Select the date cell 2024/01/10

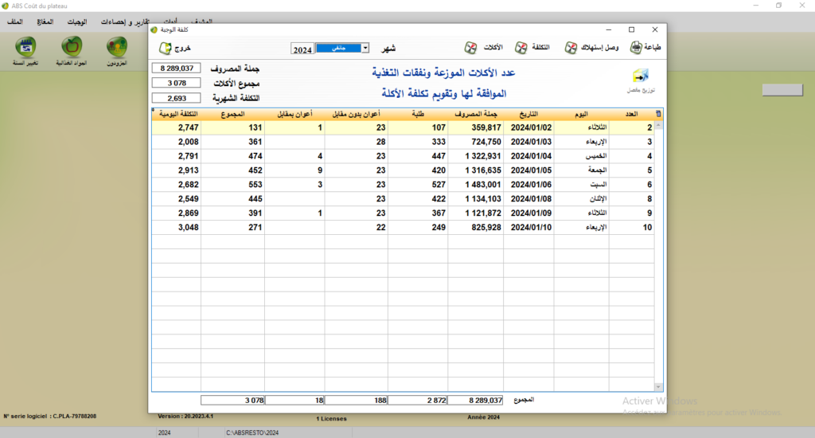tap(528, 227)
